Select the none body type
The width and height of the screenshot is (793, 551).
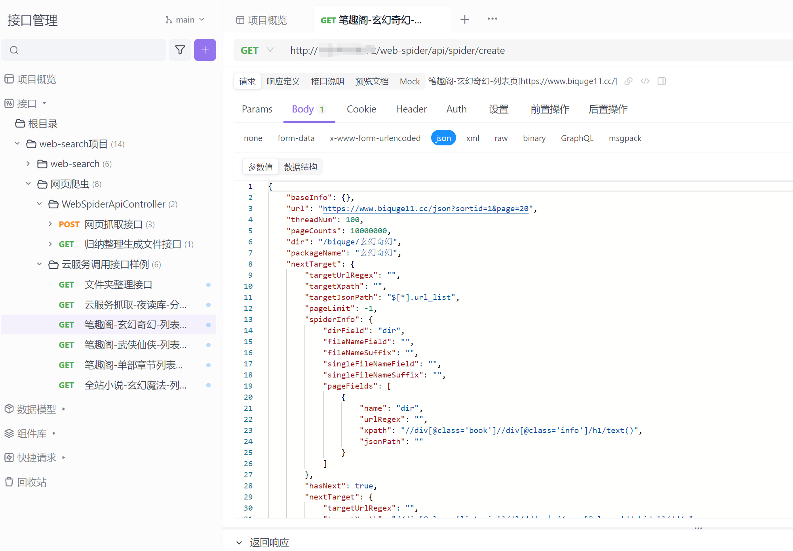tap(253, 138)
